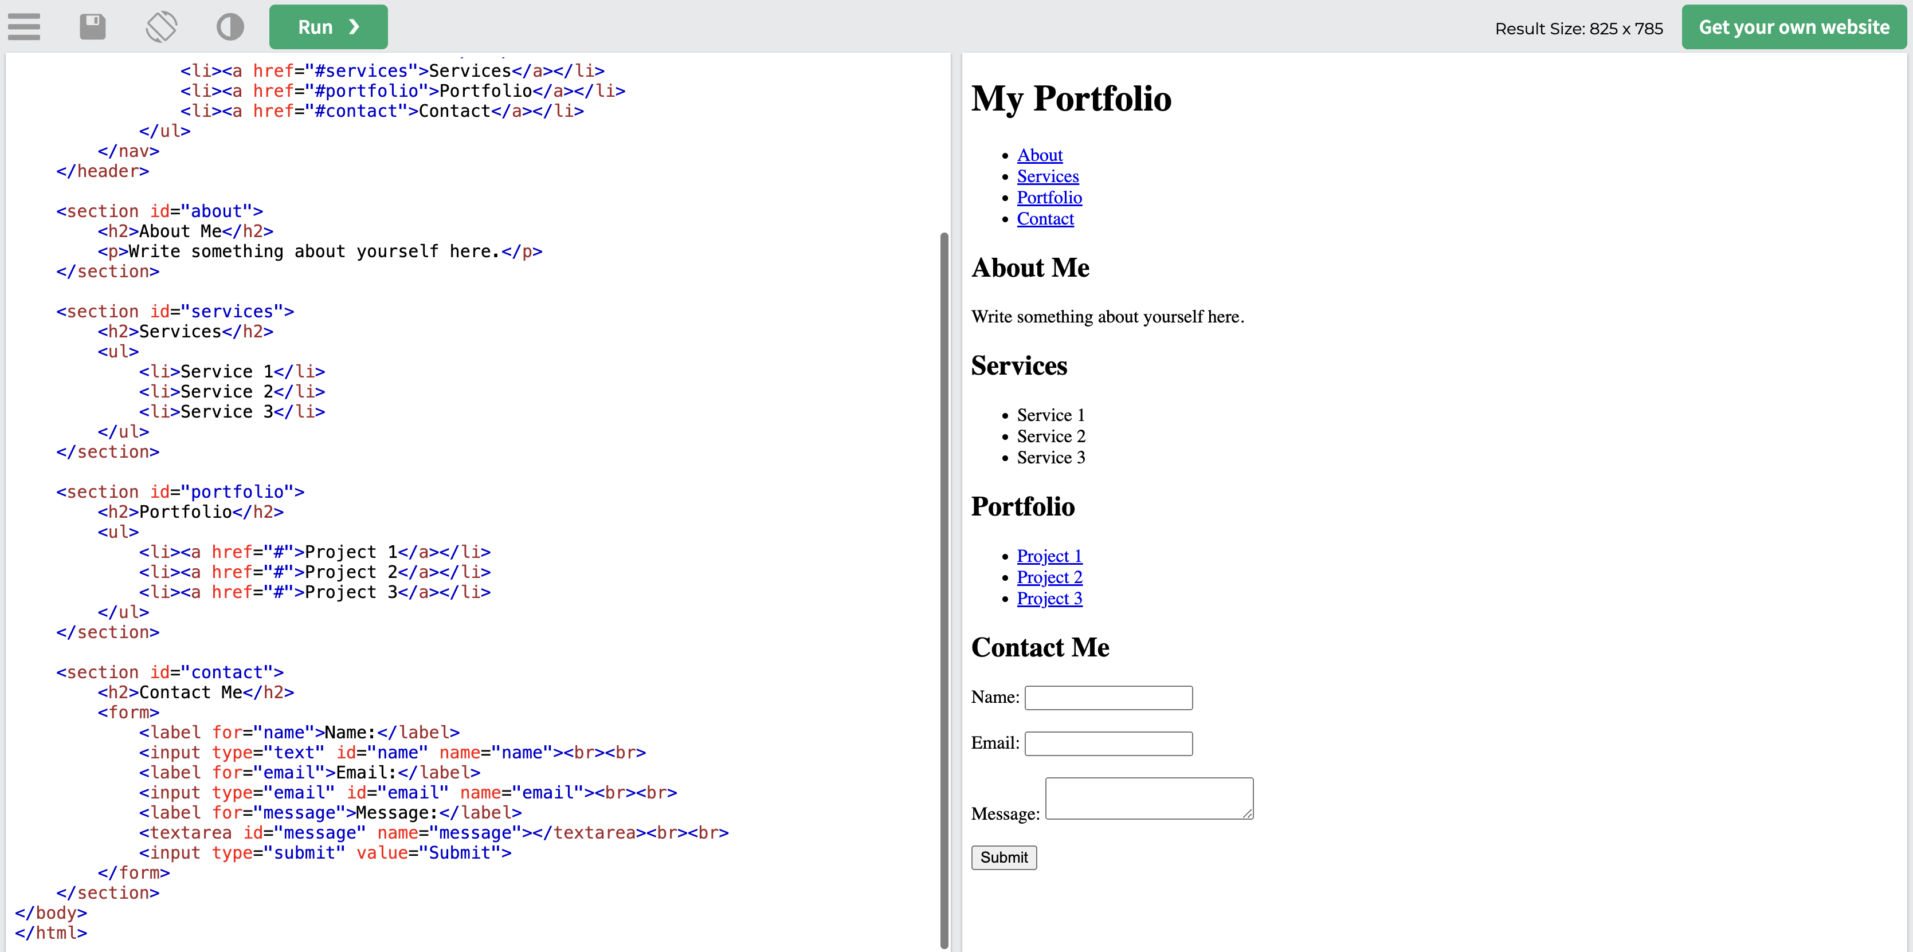Click the contrast/display settings icon
The image size is (1913, 952).
(229, 26)
